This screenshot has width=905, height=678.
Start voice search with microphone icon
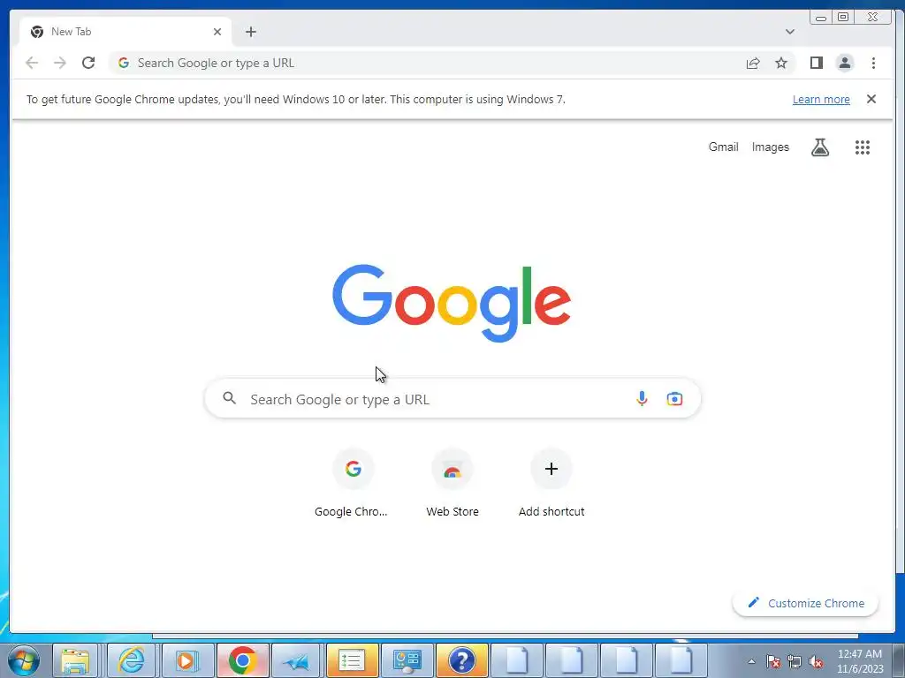[642, 398]
